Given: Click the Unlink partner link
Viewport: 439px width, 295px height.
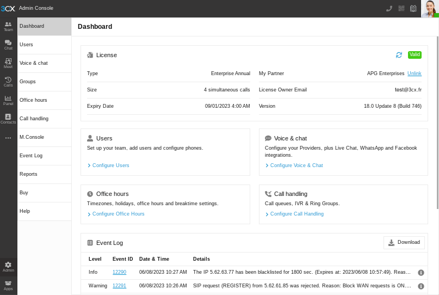Looking at the screenshot, I should tap(415, 73).
